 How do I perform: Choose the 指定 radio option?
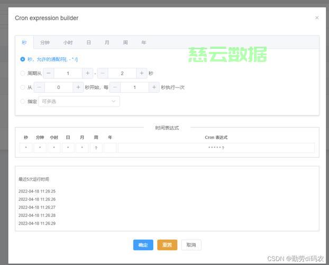point(22,101)
